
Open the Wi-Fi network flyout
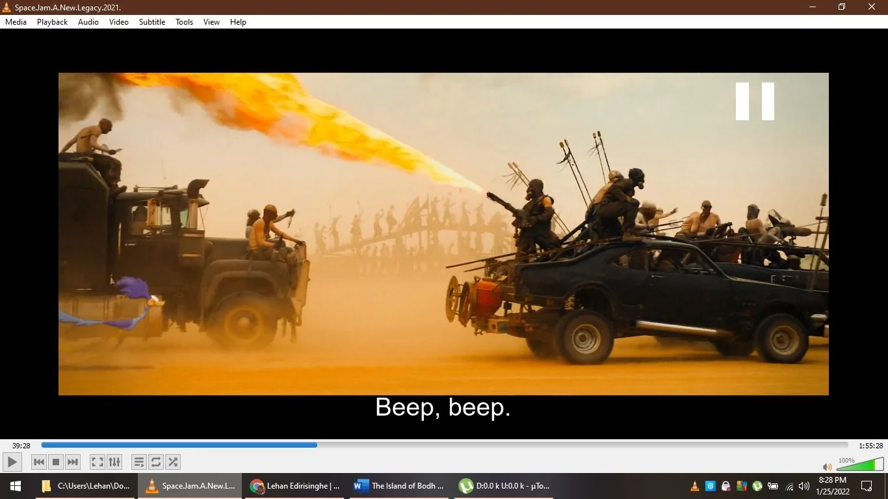790,486
